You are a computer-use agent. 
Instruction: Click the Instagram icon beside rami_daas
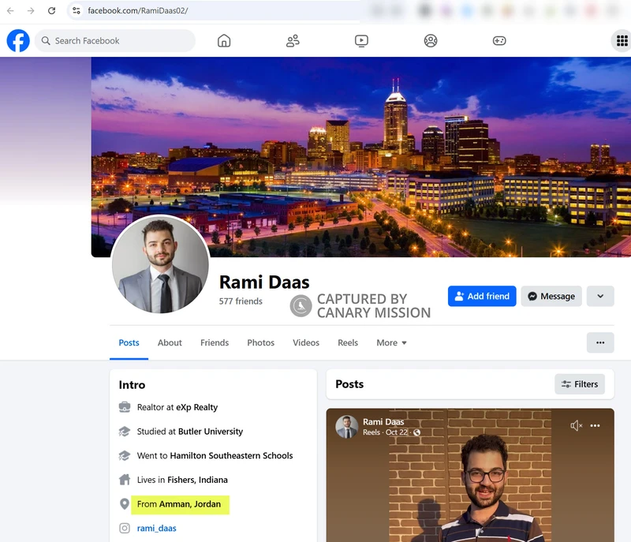pos(124,528)
